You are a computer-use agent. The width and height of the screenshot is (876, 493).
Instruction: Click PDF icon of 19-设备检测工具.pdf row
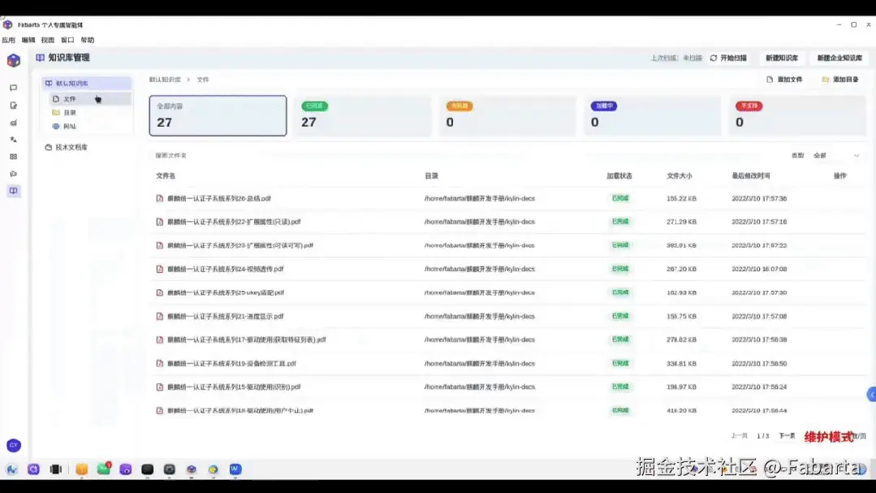tap(160, 363)
